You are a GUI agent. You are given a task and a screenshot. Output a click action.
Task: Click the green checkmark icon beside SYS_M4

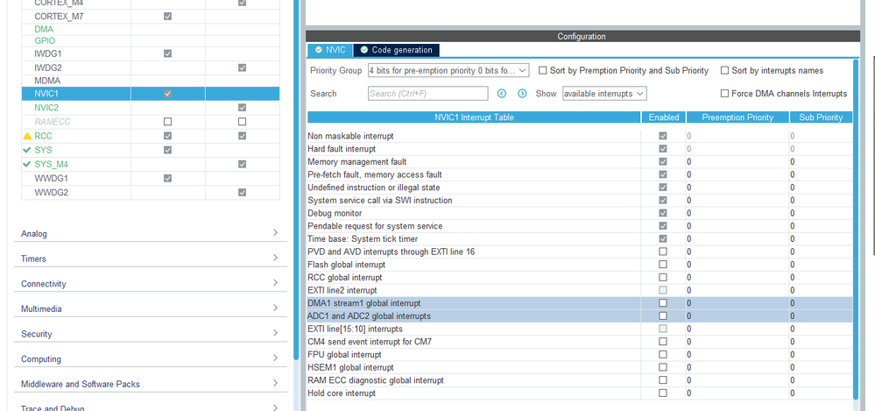(27, 164)
